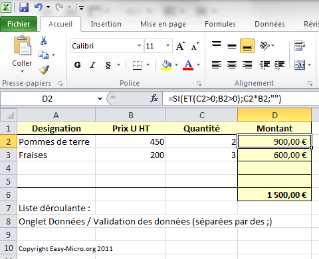Click the Coller paste icon

22,46
